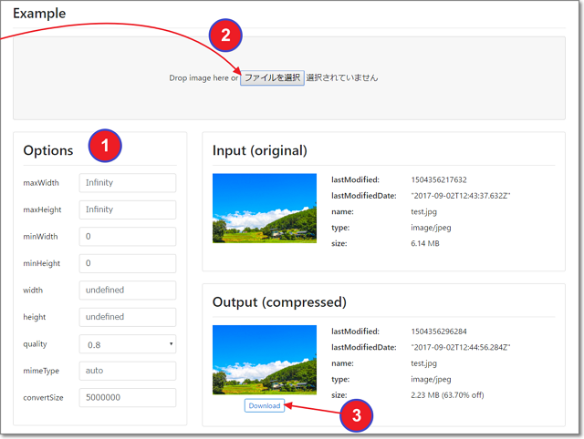Click the maxHeight input field
The width and height of the screenshot is (584, 439).
(x=127, y=209)
